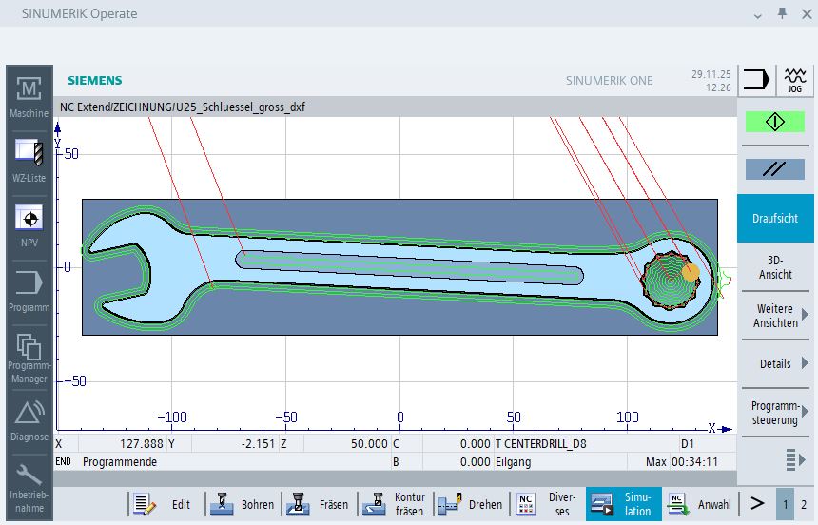This screenshot has width=818, height=525.
Task: Expand Weitere Ansichten submenu
Action: [774, 316]
